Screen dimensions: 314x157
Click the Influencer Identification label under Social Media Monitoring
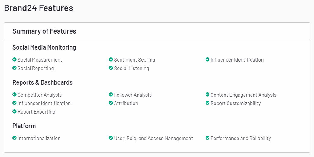tap(237, 60)
